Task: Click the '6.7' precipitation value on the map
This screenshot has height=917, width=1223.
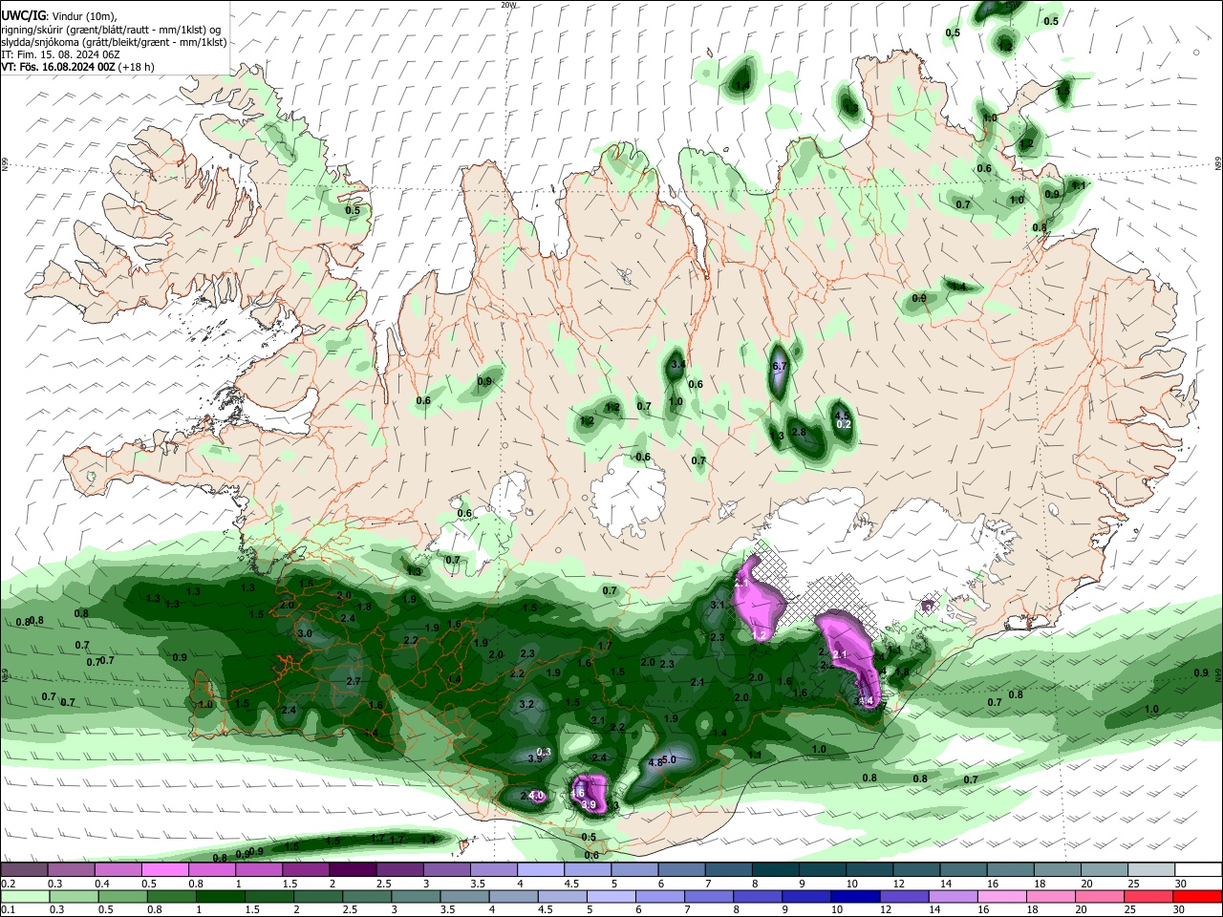Action: pyautogui.click(x=779, y=366)
